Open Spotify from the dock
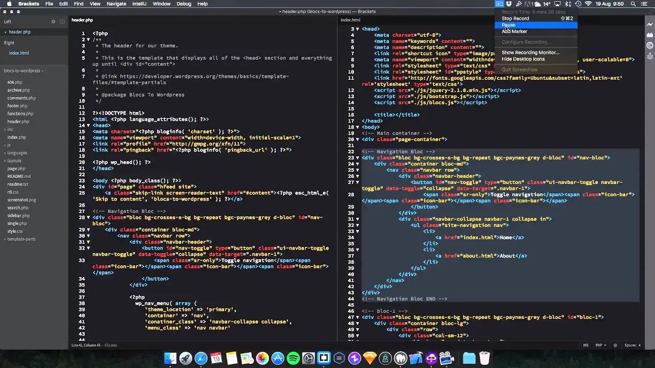The image size is (655, 368). pos(293,358)
